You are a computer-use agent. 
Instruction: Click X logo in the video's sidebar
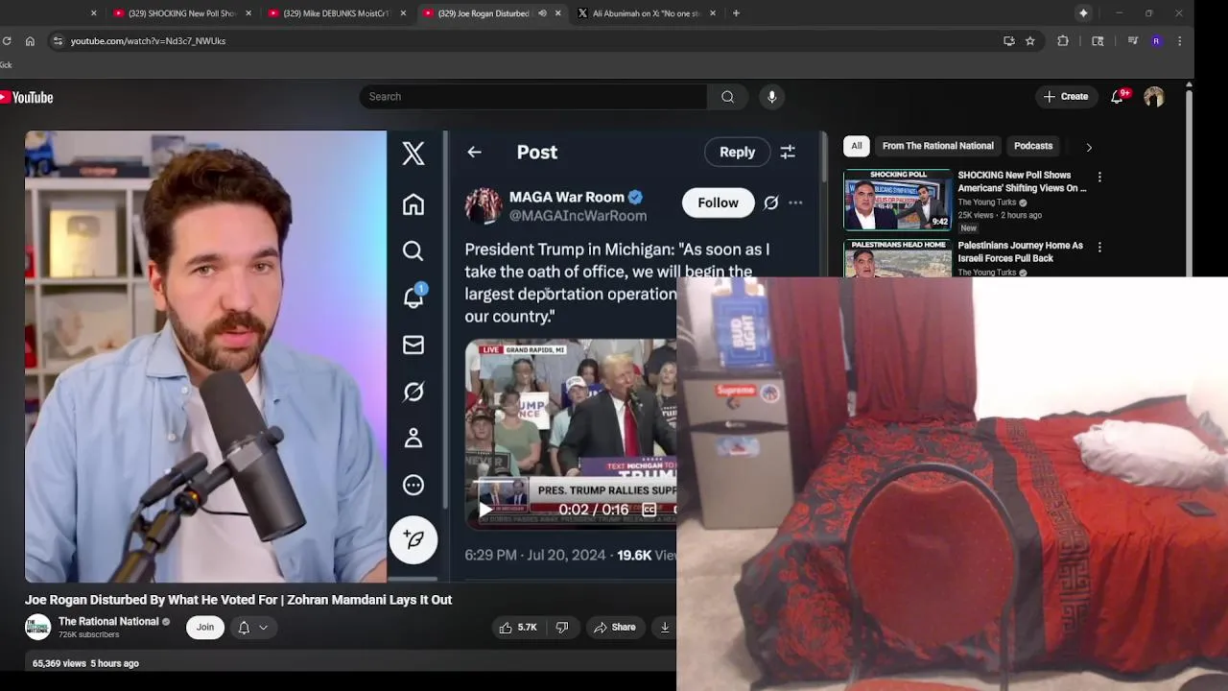pos(413,154)
